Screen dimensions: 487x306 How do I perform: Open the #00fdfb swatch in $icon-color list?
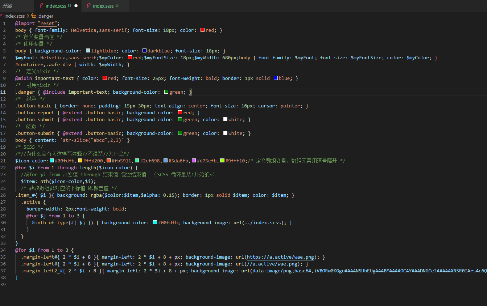tap(52, 161)
